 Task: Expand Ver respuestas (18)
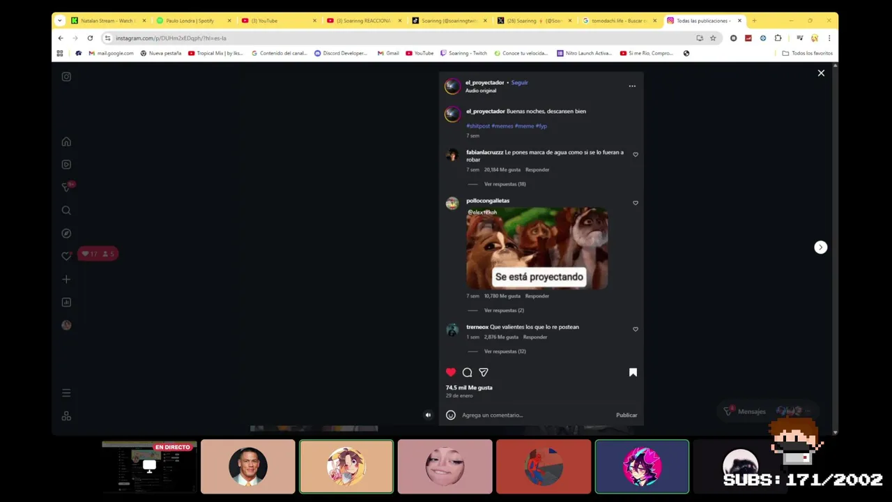[x=505, y=184]
